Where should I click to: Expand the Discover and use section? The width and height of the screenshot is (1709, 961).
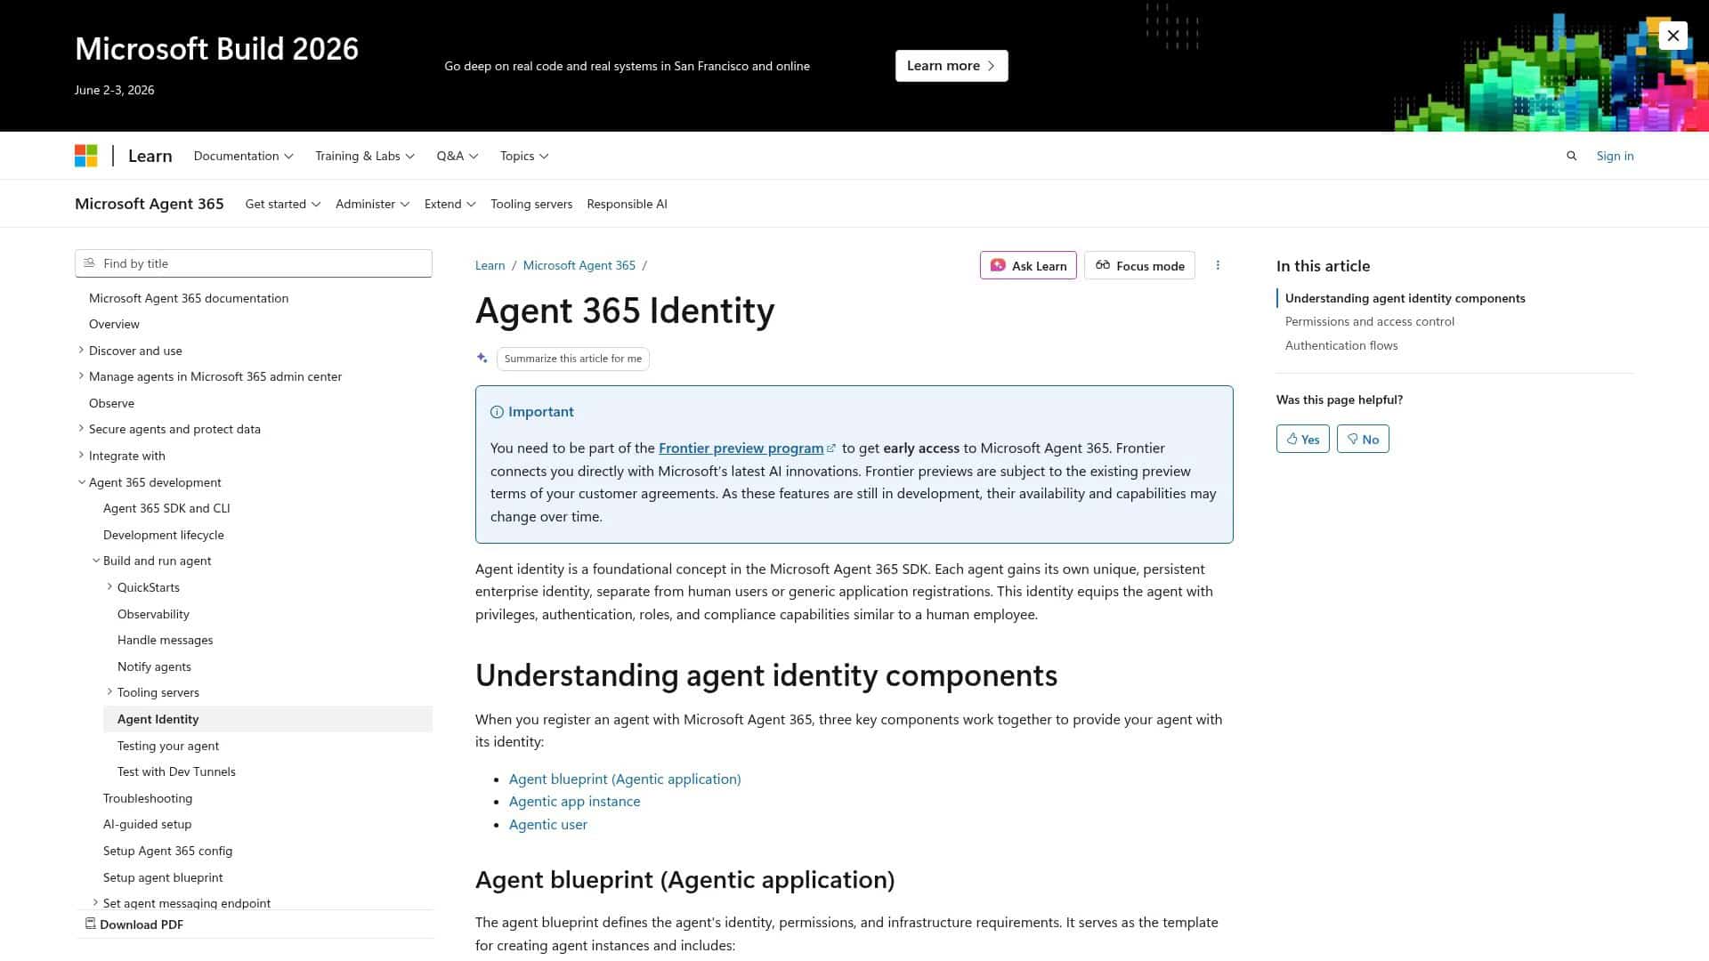click(x=81, y=350)
